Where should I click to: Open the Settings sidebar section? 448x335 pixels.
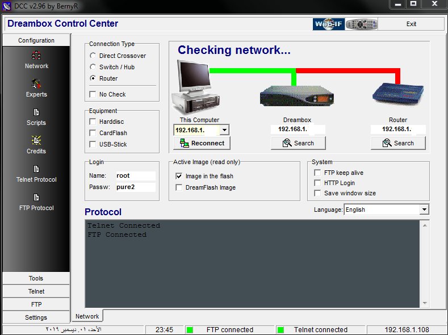click(x=36, y=317)
